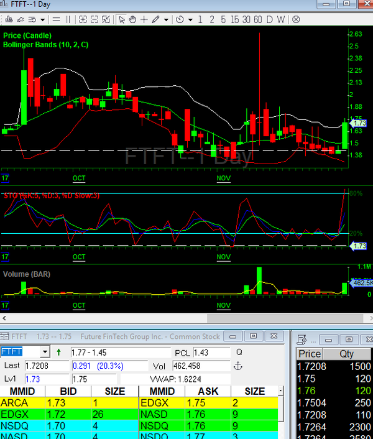Click the clock time interval icon
Viewport: 373px width, 439px height.
pos(180,19)
